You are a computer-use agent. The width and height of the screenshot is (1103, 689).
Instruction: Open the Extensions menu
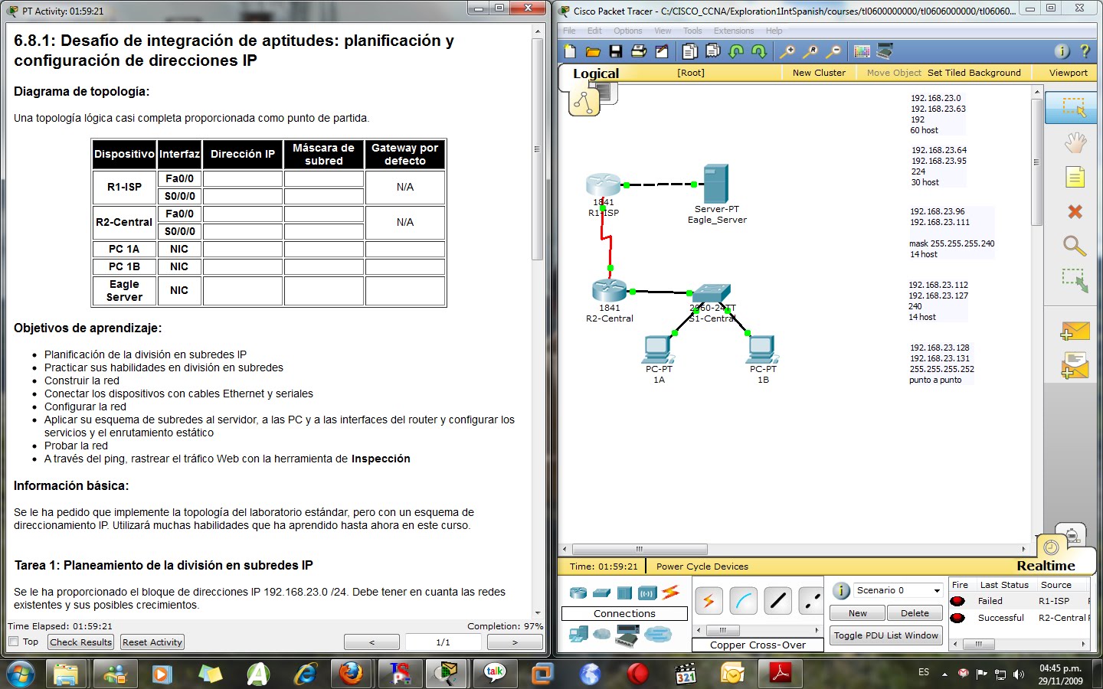(x=734, y=31)
